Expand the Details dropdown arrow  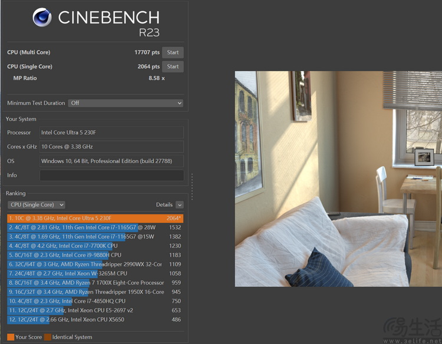pyautogui.click(x=180, y=205)
